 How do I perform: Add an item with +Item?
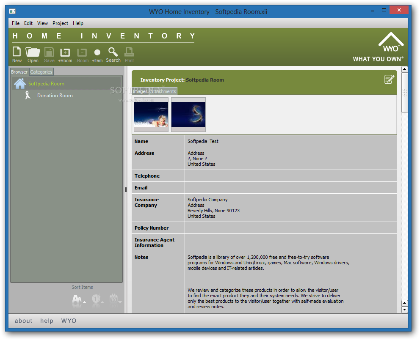97,55
